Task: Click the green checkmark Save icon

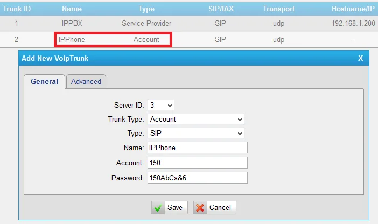Action: pyautogui.click(x=158, y=208)
